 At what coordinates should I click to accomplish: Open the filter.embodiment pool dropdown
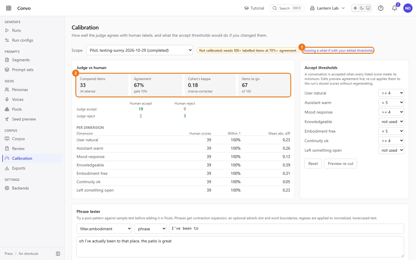[x=104, y=229]
